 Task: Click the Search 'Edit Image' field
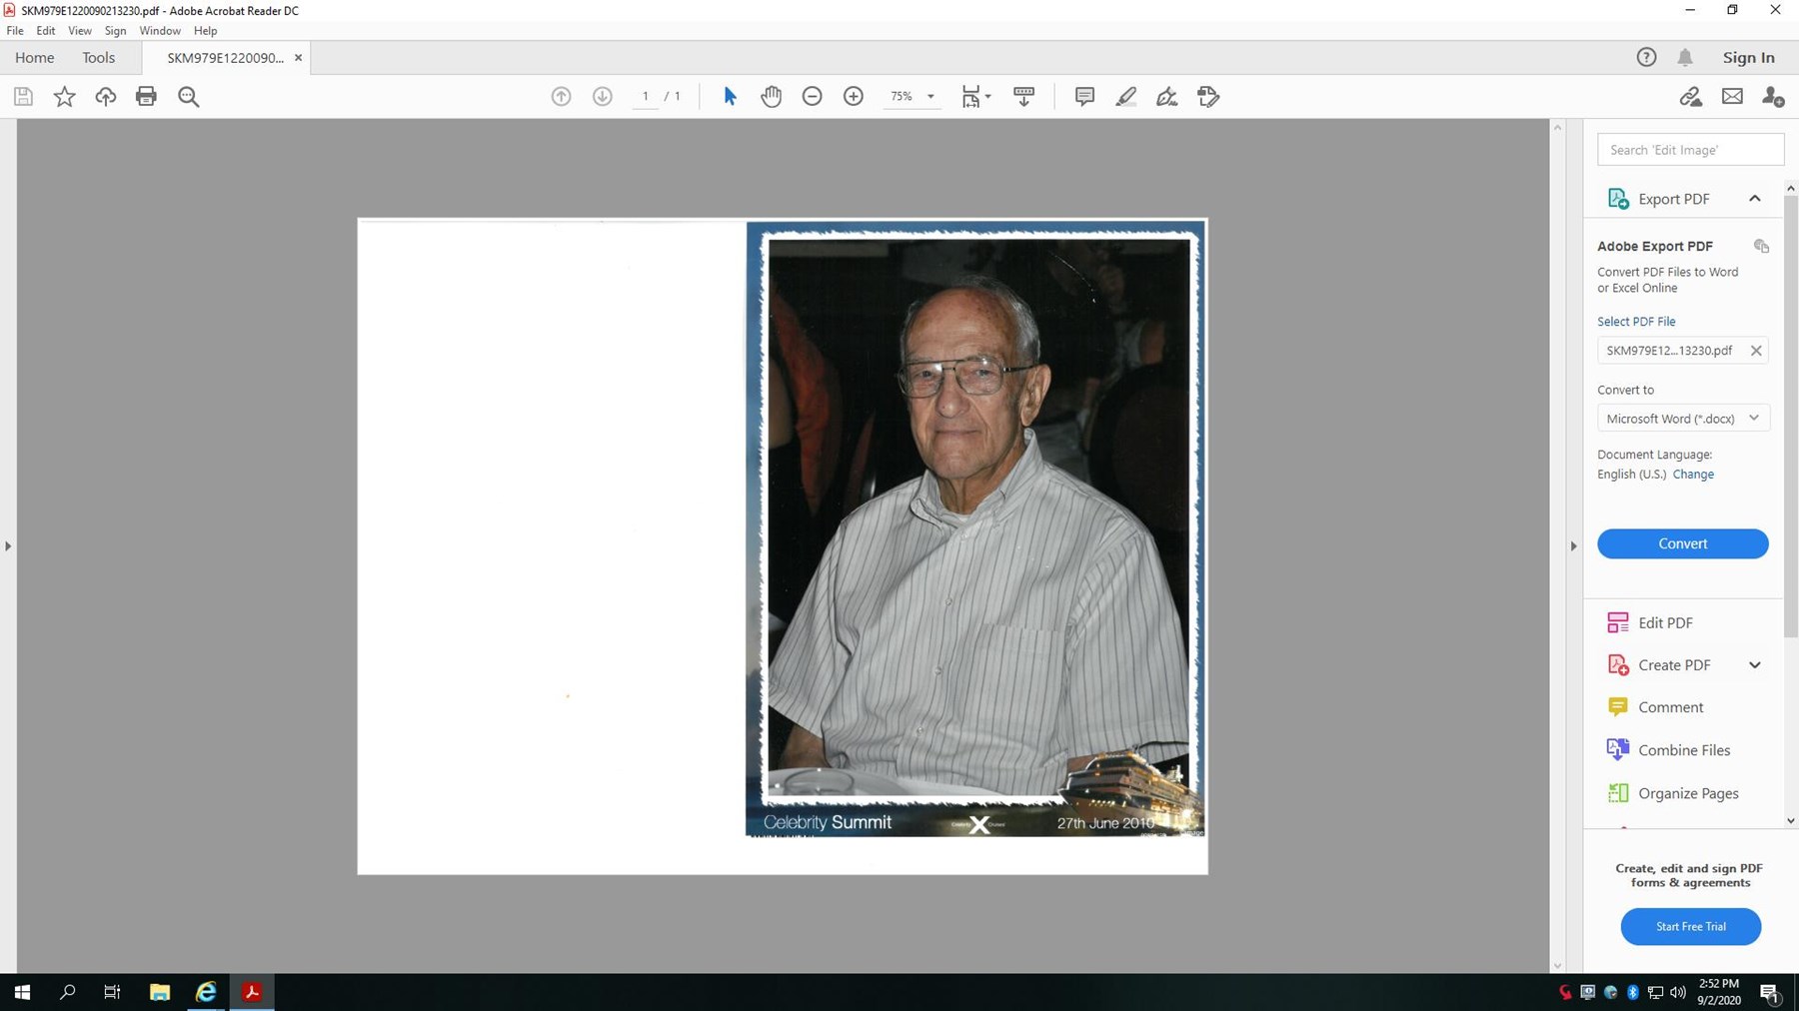click(x=1690, y=150)
